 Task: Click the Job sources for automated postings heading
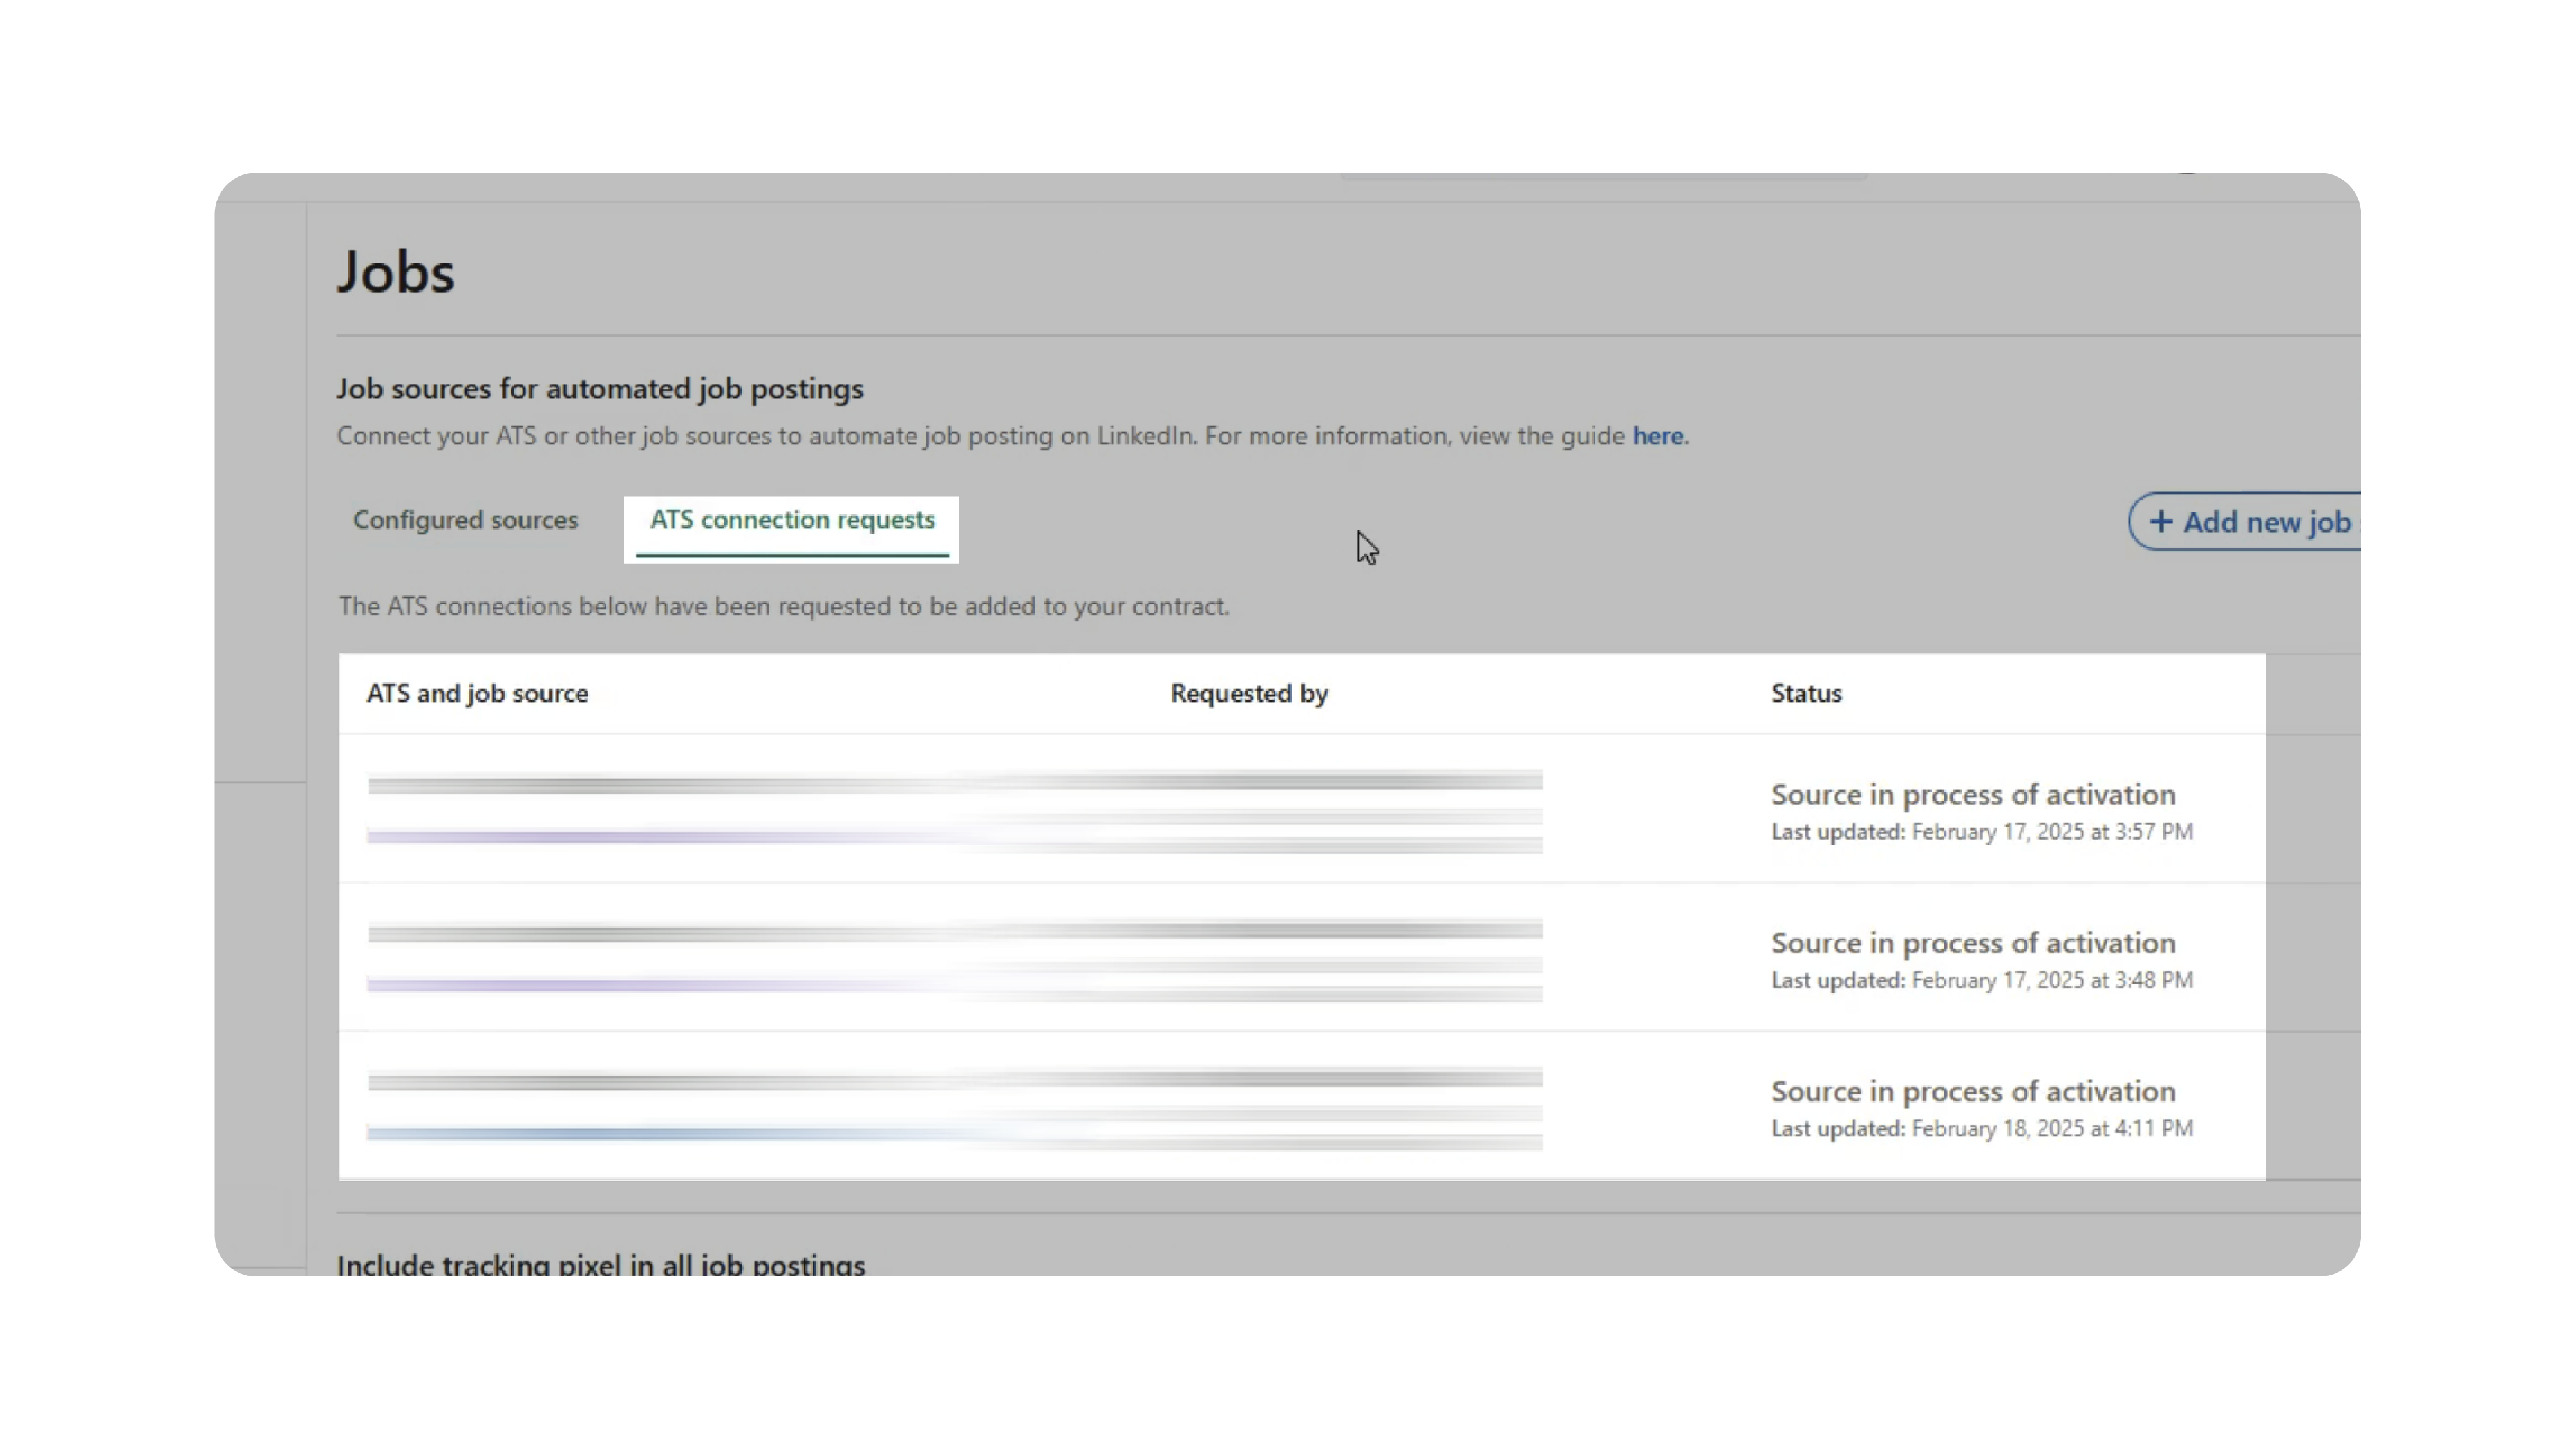pyautogui.click(x=600, y=388)
